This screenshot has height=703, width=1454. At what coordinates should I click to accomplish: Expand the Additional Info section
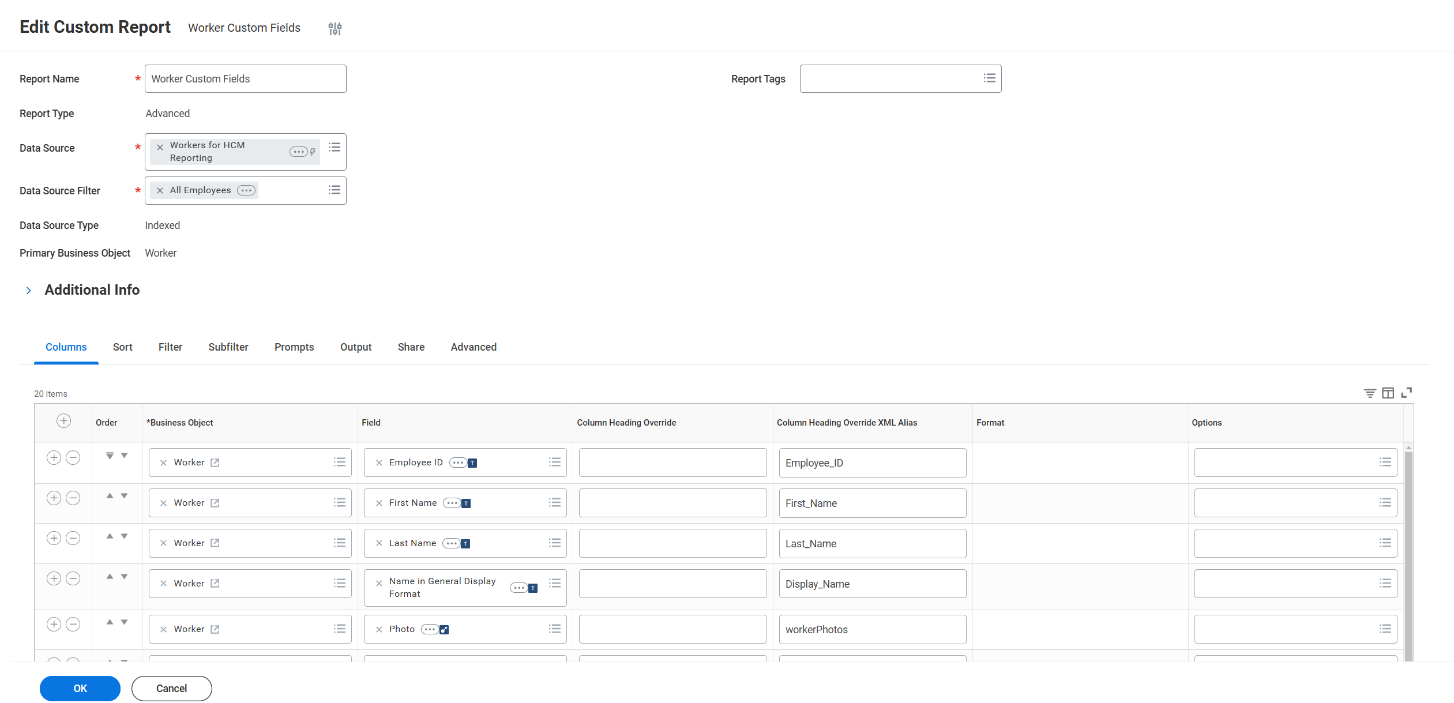pyautogui.click(x=28, y=291)
